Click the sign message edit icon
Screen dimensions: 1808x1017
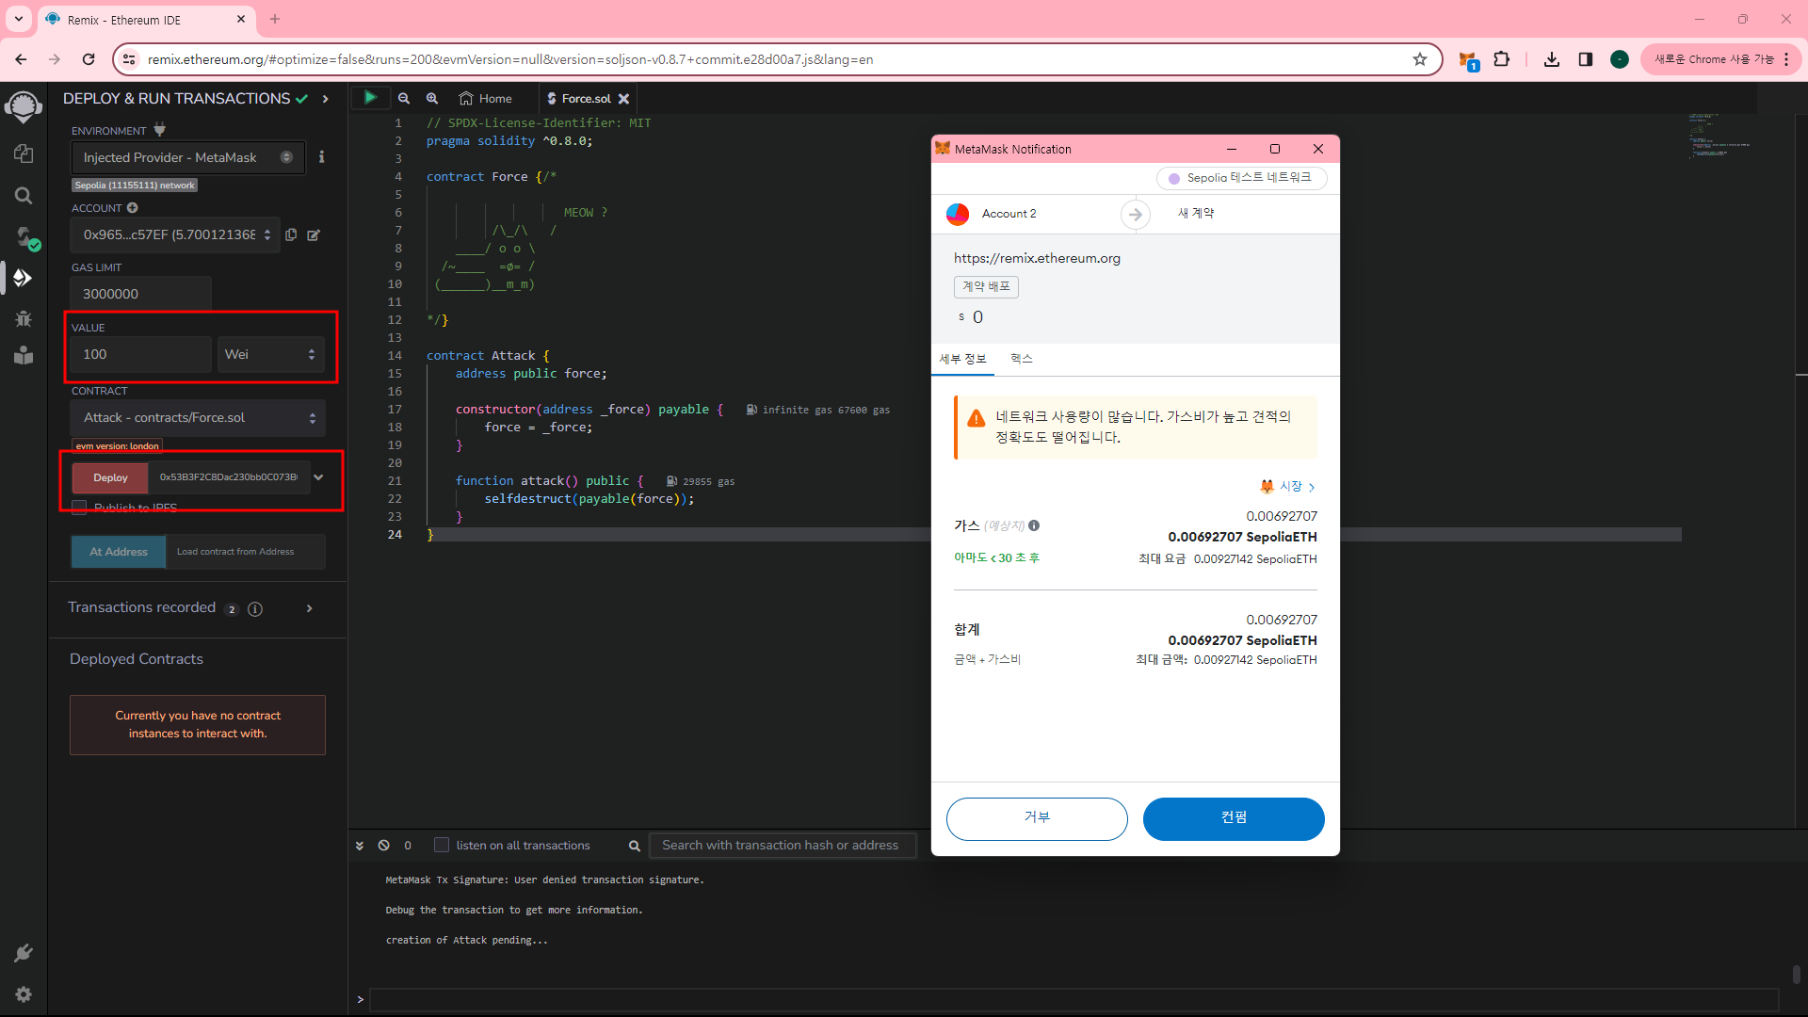314,234
